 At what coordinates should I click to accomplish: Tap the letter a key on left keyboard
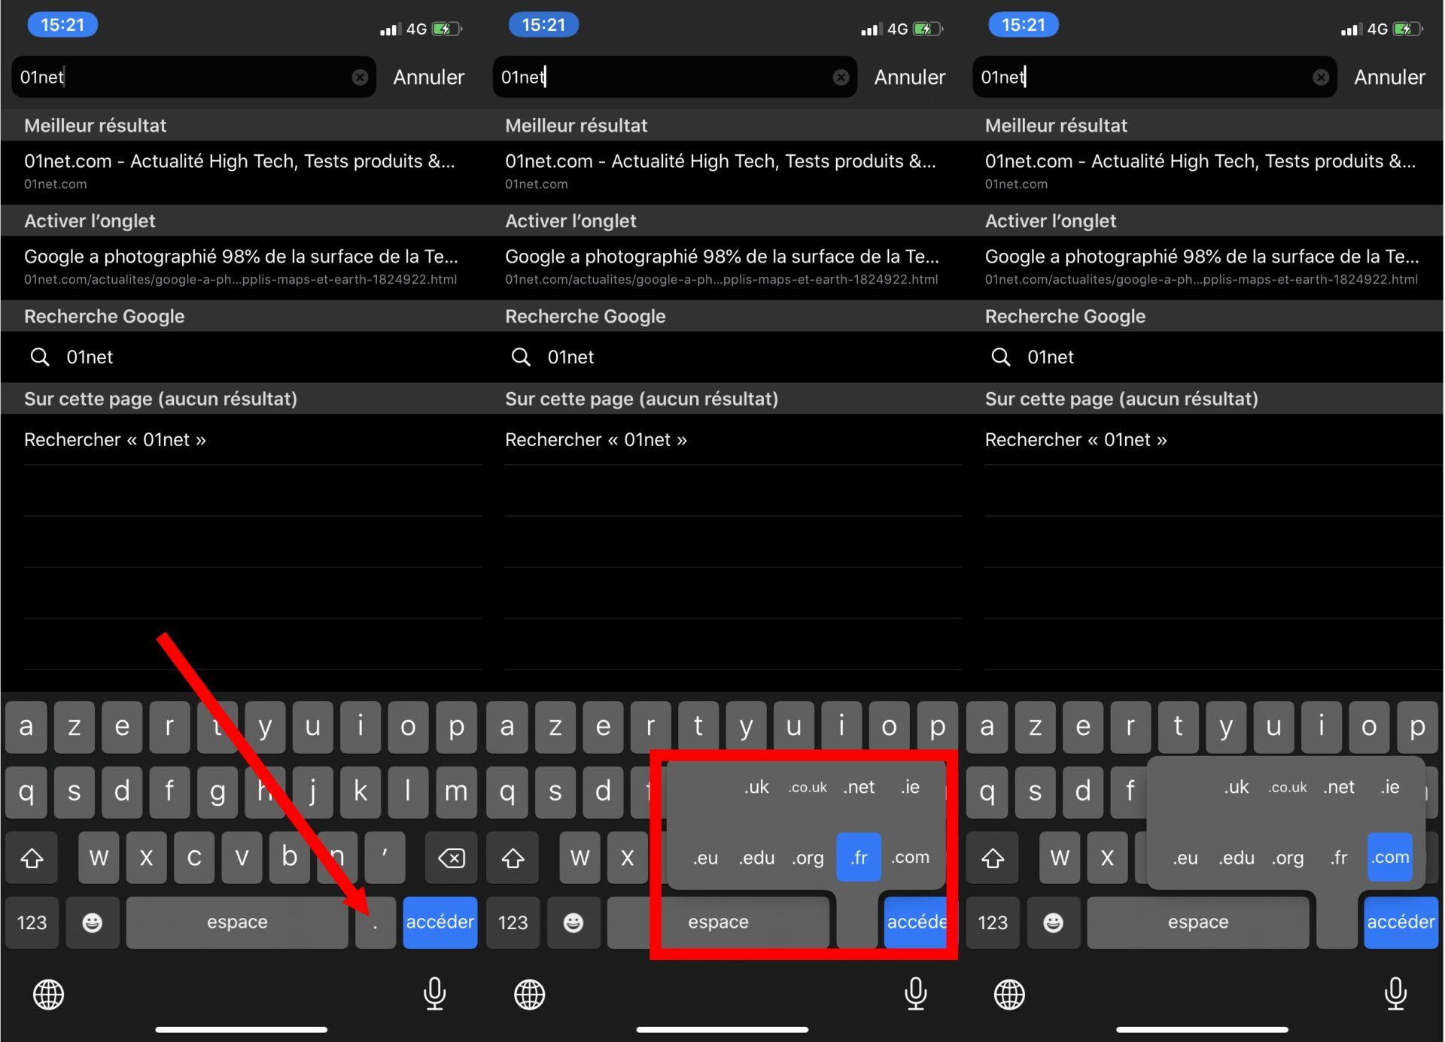tap(26, 727)
